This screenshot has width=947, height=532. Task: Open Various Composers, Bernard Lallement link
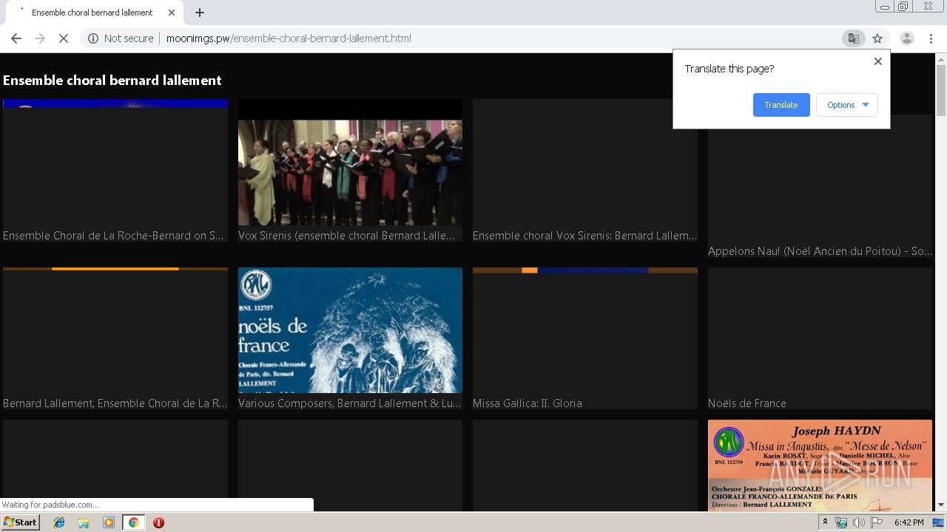coord(349,403)
